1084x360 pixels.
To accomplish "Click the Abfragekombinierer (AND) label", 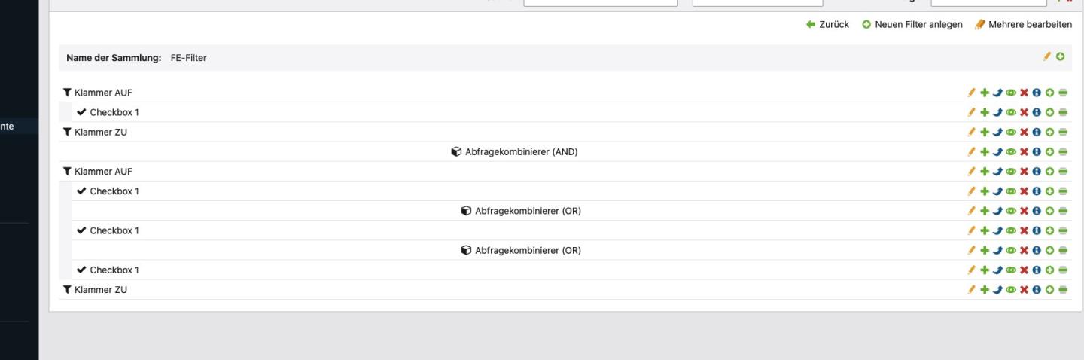I will [520, 152].
